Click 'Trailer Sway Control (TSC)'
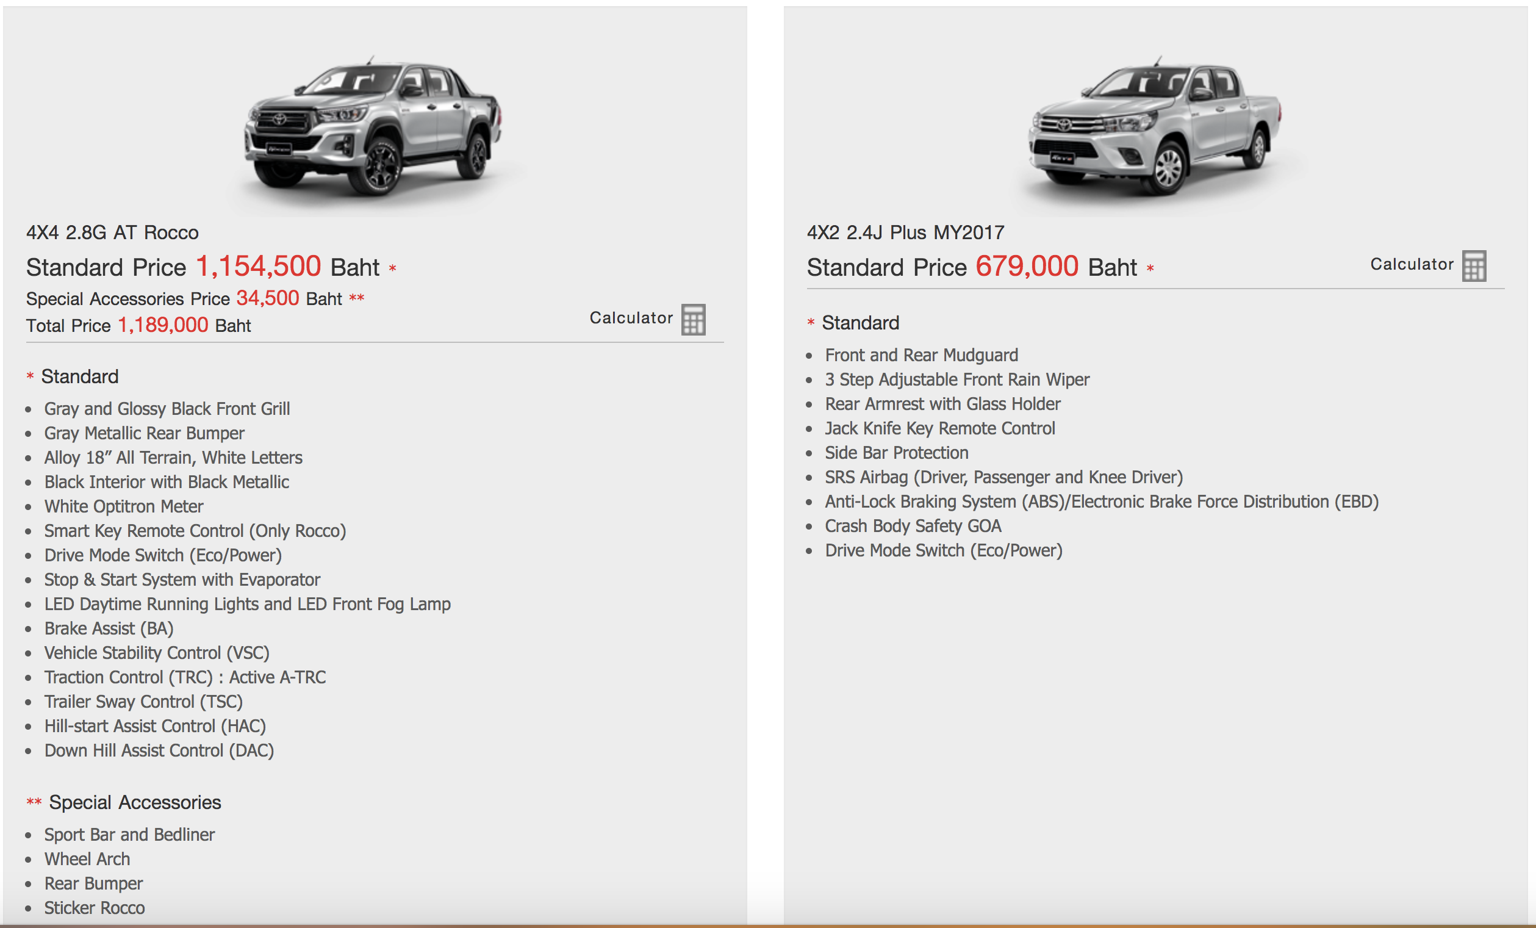This screenshot has height=928, width=1536. 143,702
